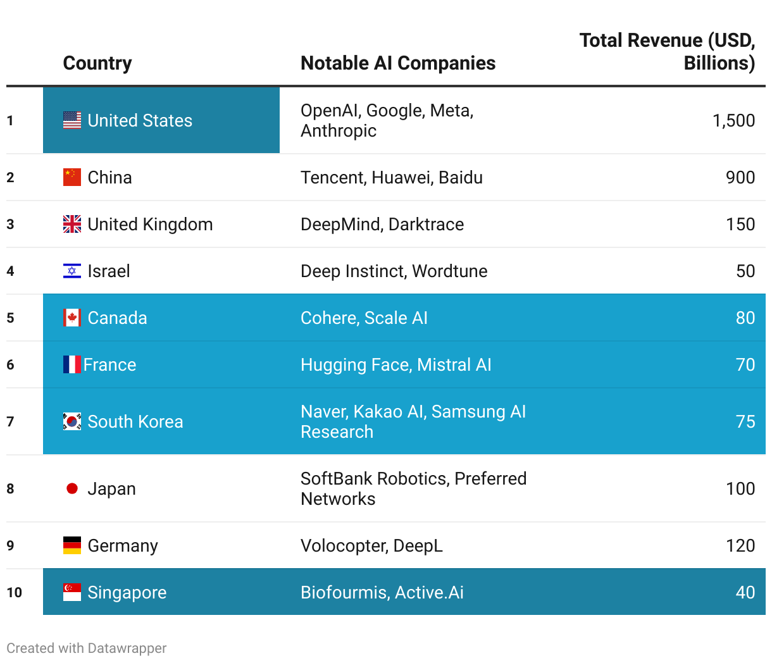Viewport: 772px width, 663px height.
Task: Click the United Kingdom flag icon
Action: [x=72, y=224]
